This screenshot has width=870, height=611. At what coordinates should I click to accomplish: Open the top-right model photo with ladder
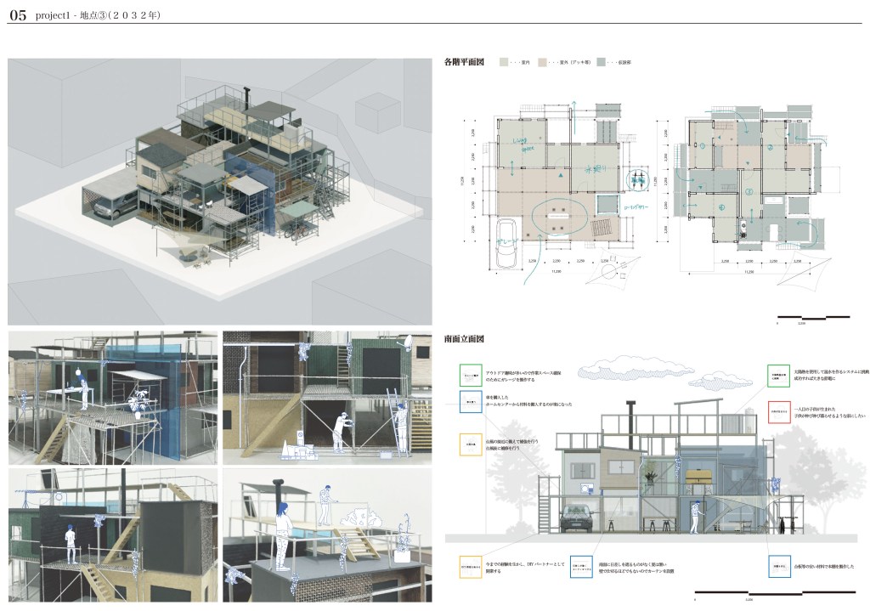[325, 396]
